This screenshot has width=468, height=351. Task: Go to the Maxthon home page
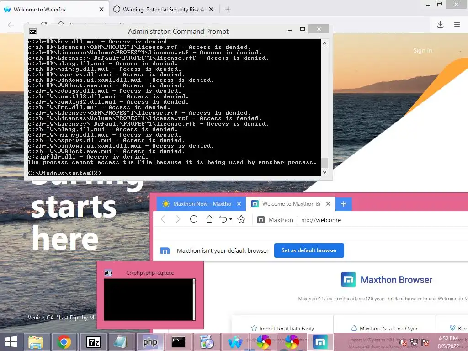point(209,219)
